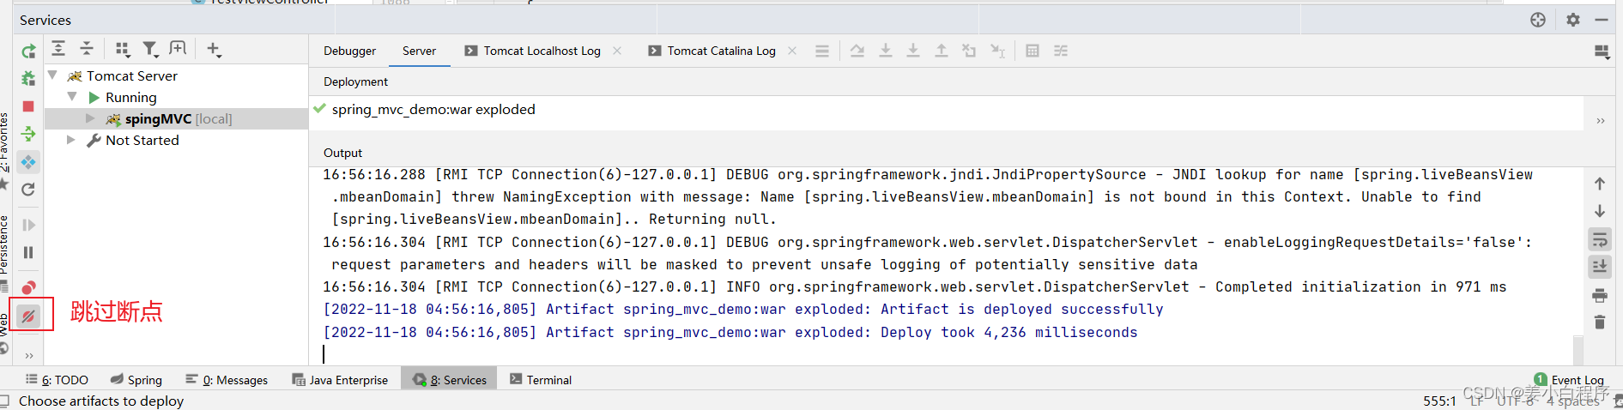1623x410 pixels.
Task: Open Services panel settings gear
Action: tap(1572, 20)
